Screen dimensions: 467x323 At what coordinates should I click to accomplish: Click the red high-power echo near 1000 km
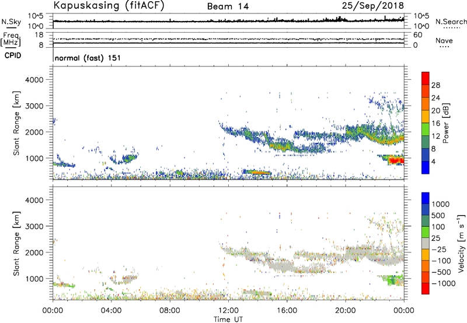point(396,160)
